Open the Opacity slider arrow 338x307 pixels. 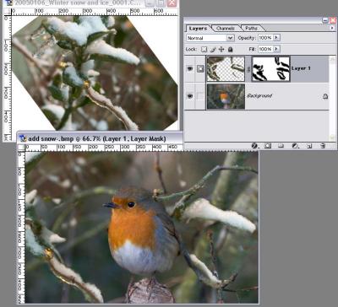tap(276, 38)
